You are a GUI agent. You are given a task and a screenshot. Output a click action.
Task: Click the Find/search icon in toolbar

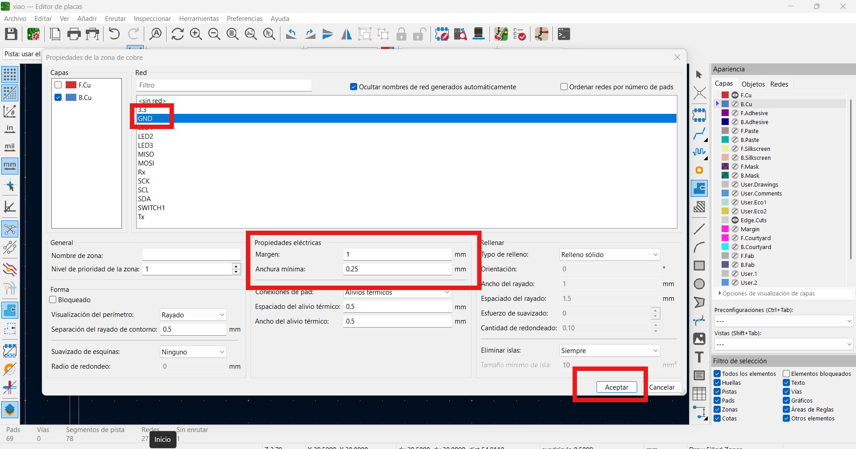(x=155, y=34)
